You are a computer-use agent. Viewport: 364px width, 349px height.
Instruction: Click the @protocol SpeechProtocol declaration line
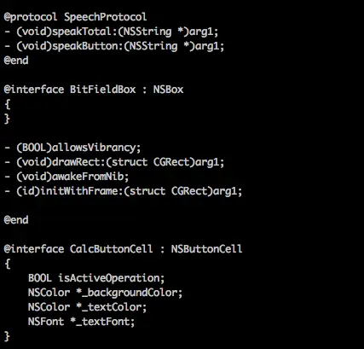(x=75, y=17)
